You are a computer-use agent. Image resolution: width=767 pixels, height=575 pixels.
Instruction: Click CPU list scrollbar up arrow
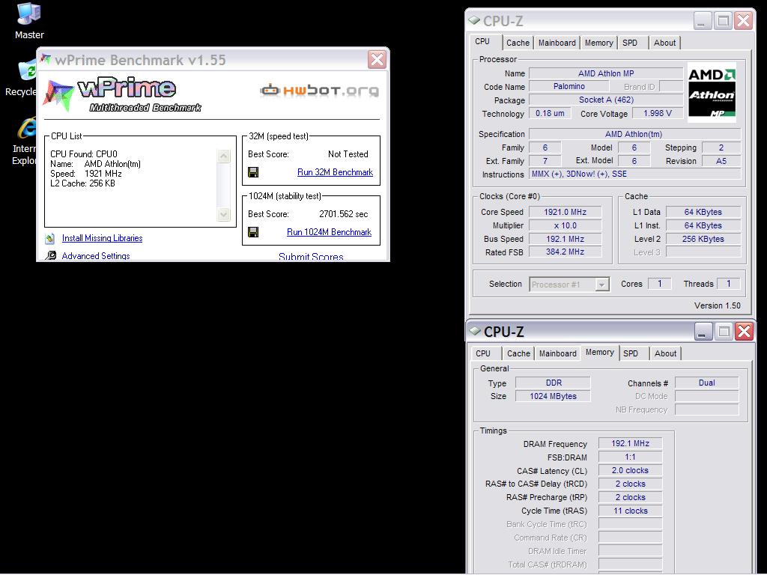(223, 156)
